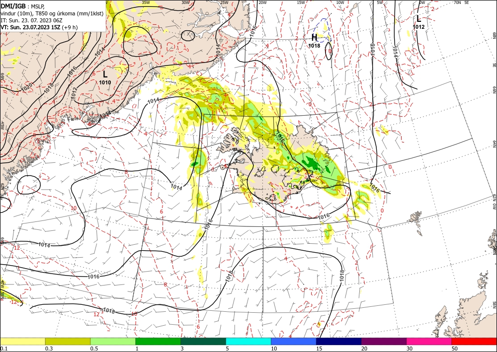Click the '25W' longitude label
Viewport: 497px width, 352px height.
[x=225, y=2]
